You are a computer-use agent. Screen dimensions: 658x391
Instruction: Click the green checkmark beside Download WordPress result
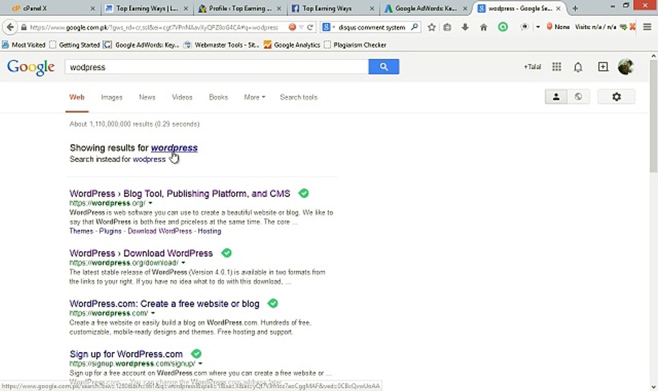226,253
